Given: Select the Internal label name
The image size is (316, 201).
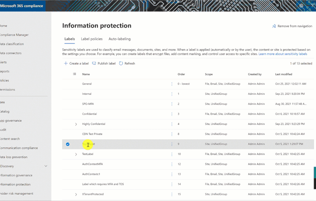Looking at the screenshot, I should coord(87,94).
